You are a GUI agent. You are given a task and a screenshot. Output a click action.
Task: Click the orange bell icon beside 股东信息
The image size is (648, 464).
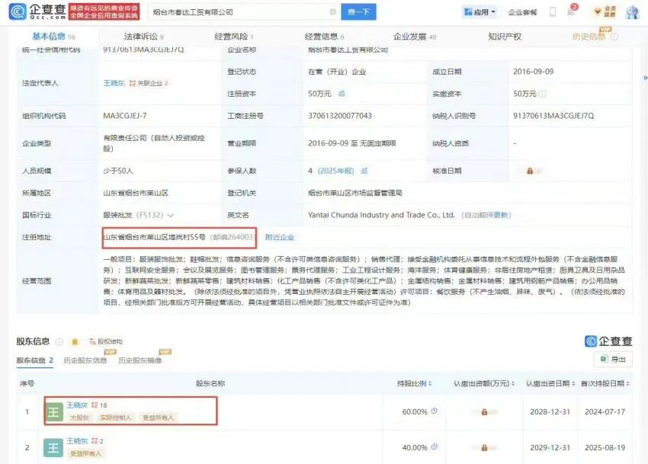[x=75, y=341]
